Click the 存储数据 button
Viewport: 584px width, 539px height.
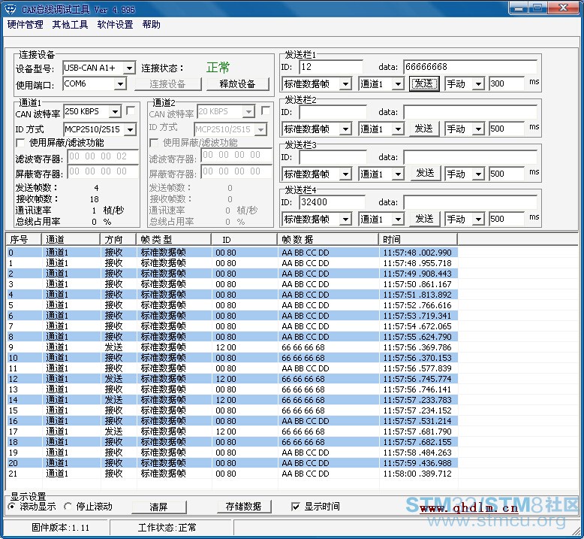[243, 507]
